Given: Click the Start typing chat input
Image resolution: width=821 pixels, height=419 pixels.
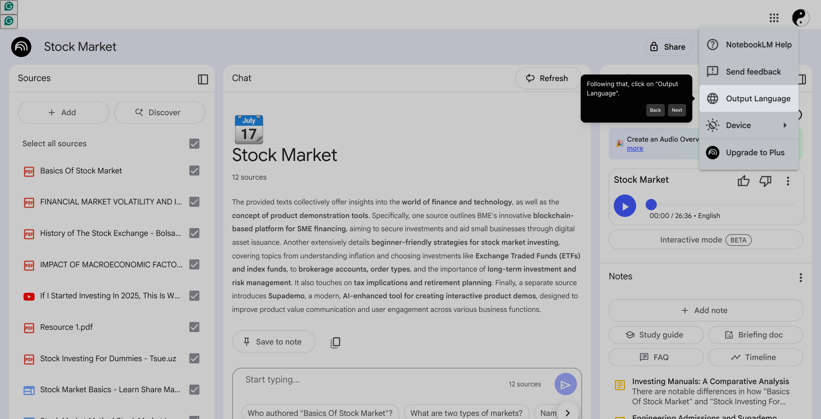Looking at the screenshot, I should coord(372,380).
